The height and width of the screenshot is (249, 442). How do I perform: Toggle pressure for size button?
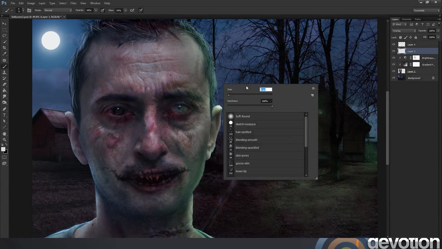[x=141, y=10]
